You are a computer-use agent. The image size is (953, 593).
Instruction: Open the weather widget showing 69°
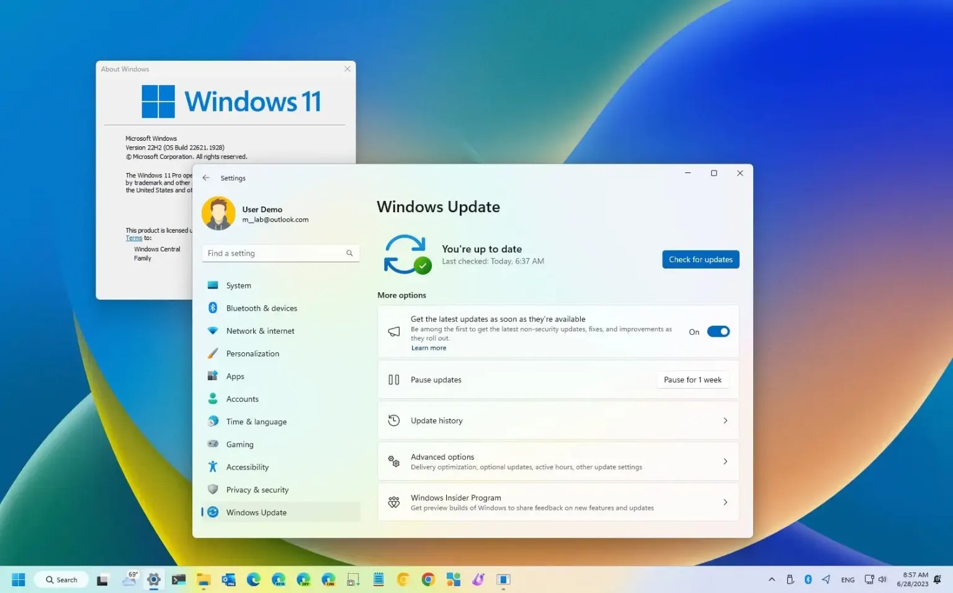coord(130,579)
